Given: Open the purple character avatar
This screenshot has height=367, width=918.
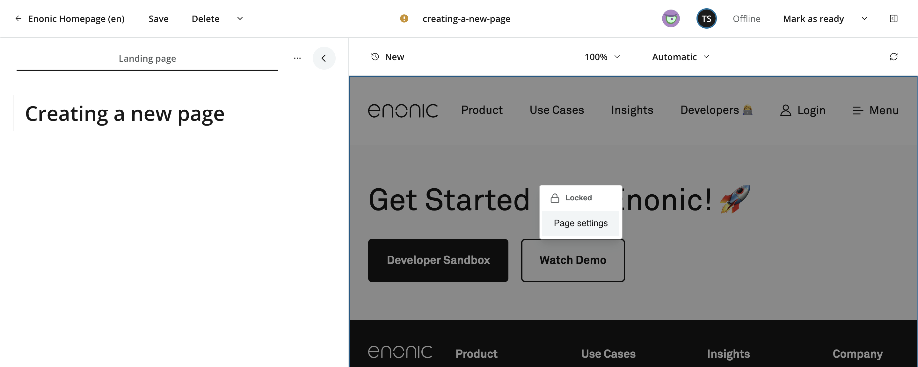Looking at the screenshot, I should 671,18.
